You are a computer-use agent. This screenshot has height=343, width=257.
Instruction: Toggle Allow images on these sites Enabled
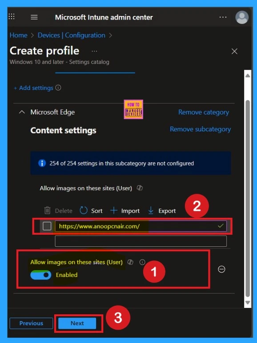click(x=41, y=275)
